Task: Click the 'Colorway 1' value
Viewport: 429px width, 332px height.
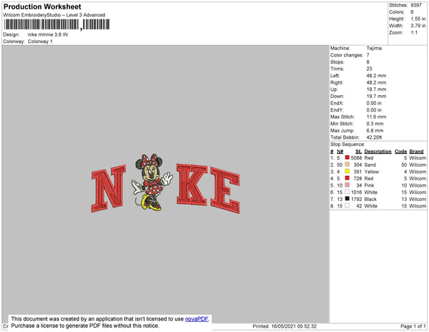Action: coord(40,41)
